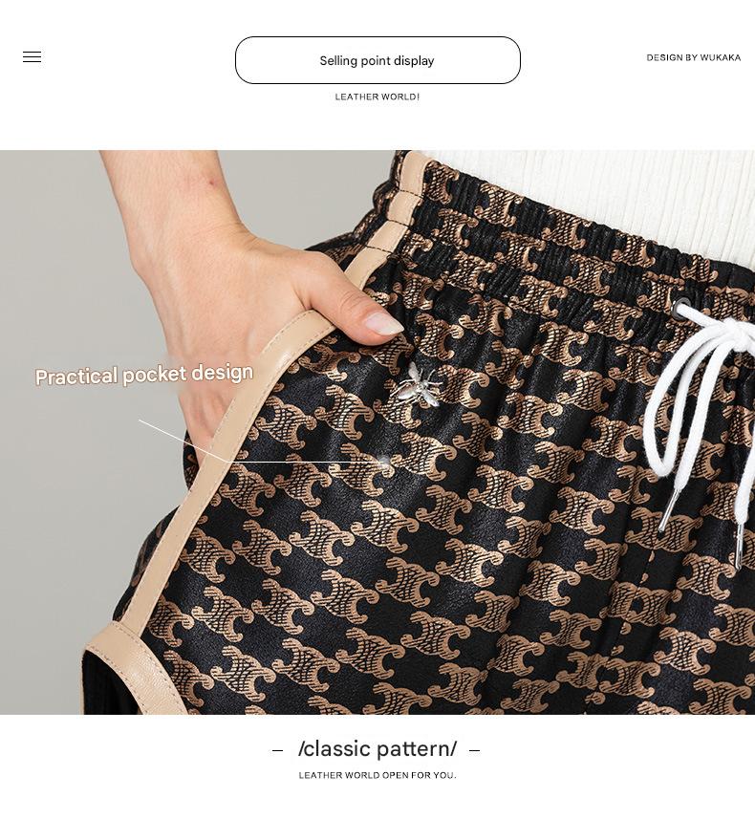
Task: Click the manicured fingernail on the thumb
Action: [x=384, y=323]
